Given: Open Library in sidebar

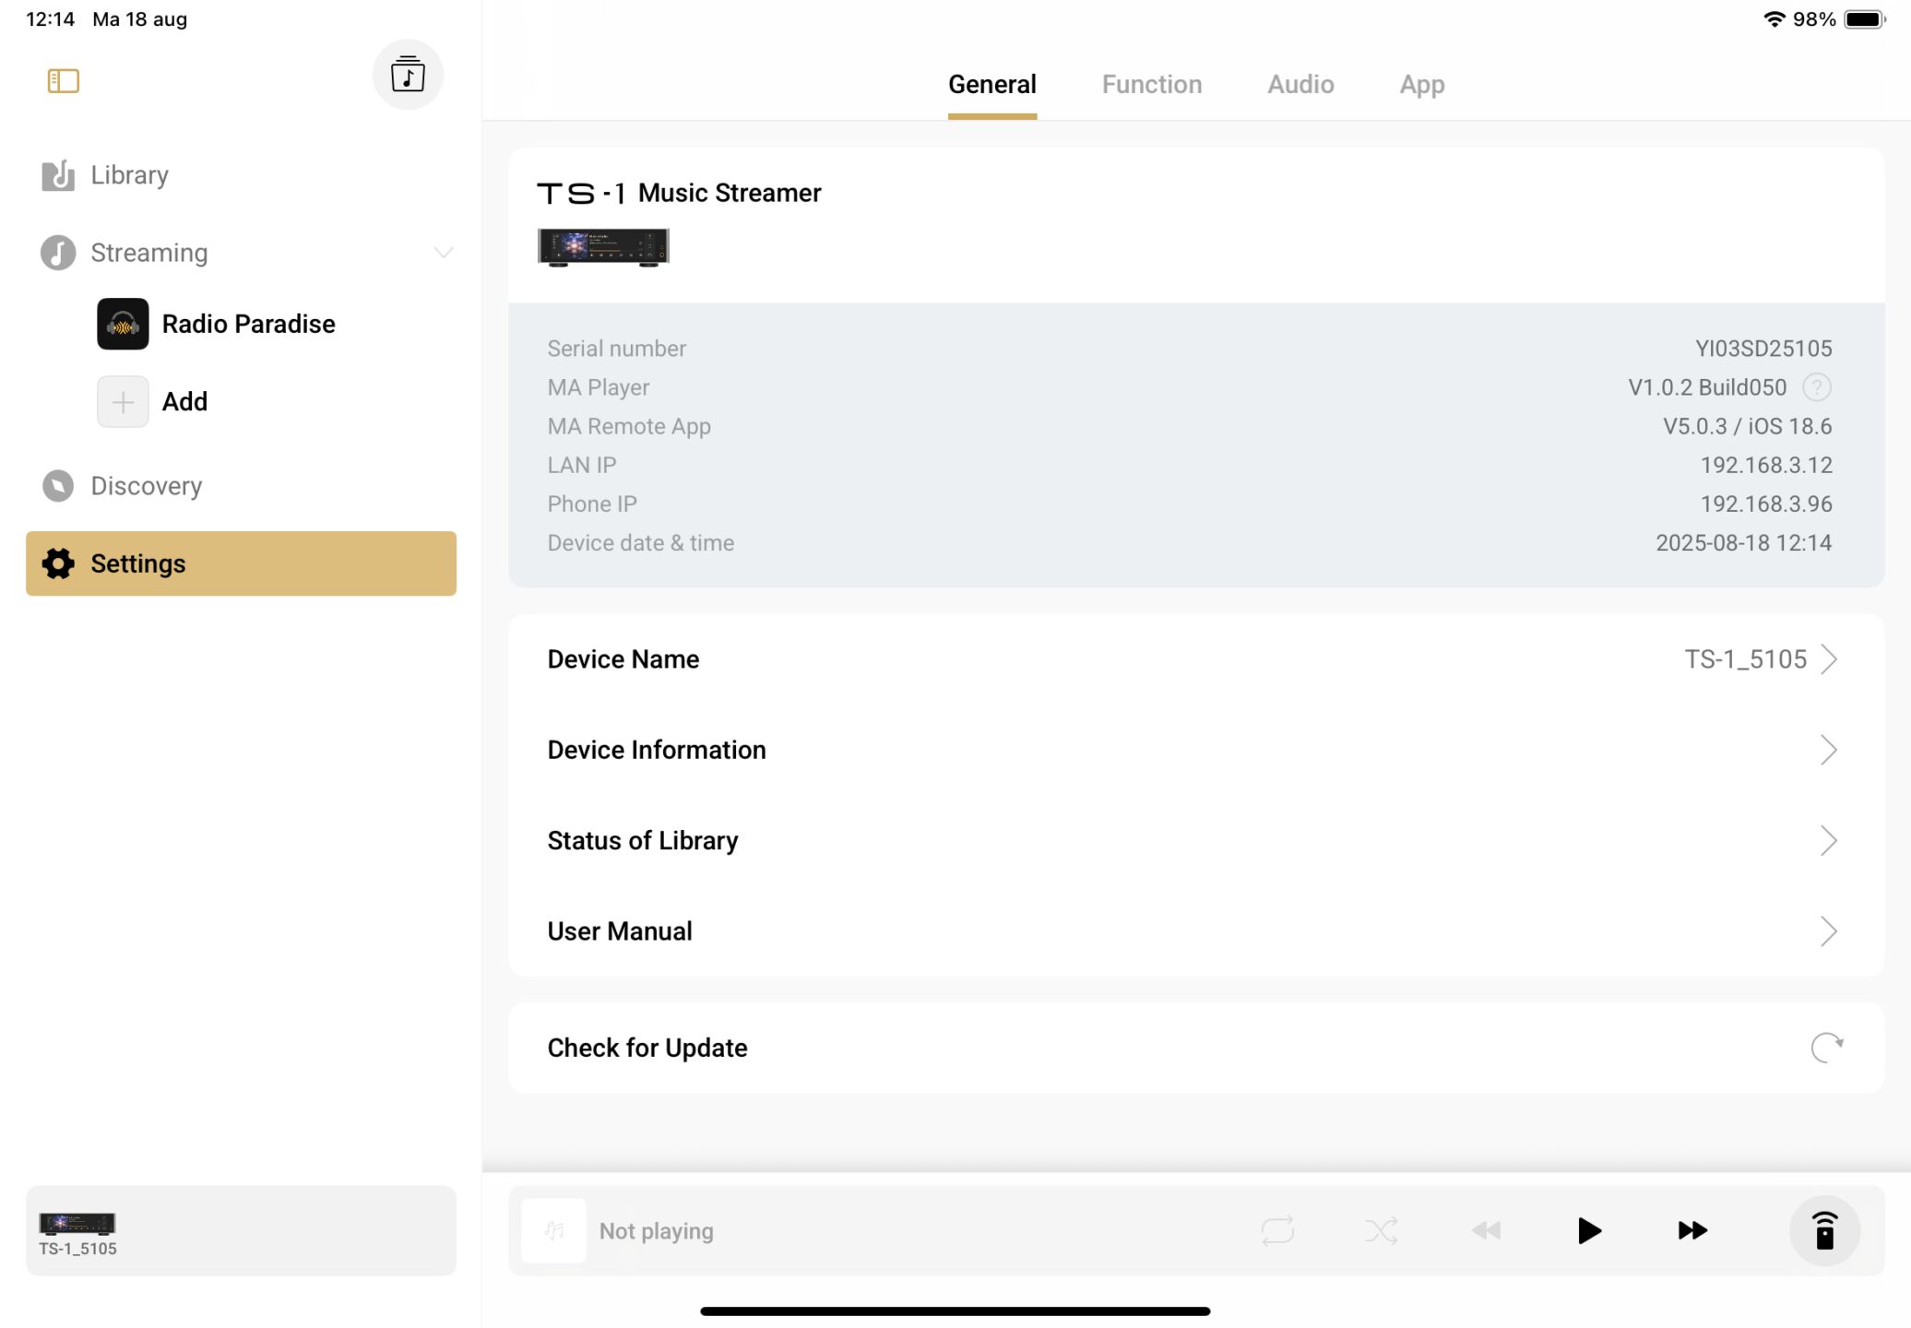Looking at the screenshot, I should (241, 175).
